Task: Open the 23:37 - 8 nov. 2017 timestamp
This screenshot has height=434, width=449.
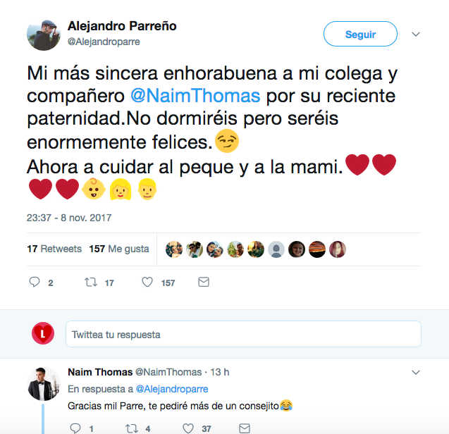Action: click(x=69, y=218)
